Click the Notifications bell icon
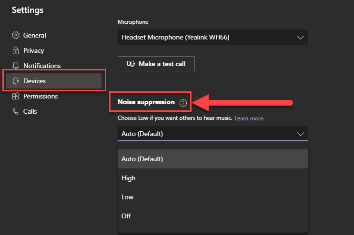This screenshot has width=354, height=235. (16, 66)
